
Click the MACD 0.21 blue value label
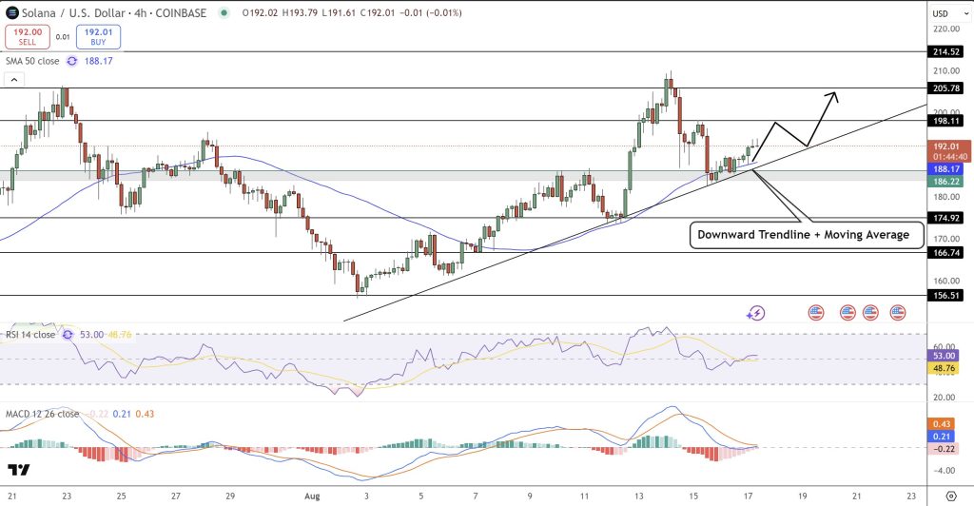tap(941, 437)
